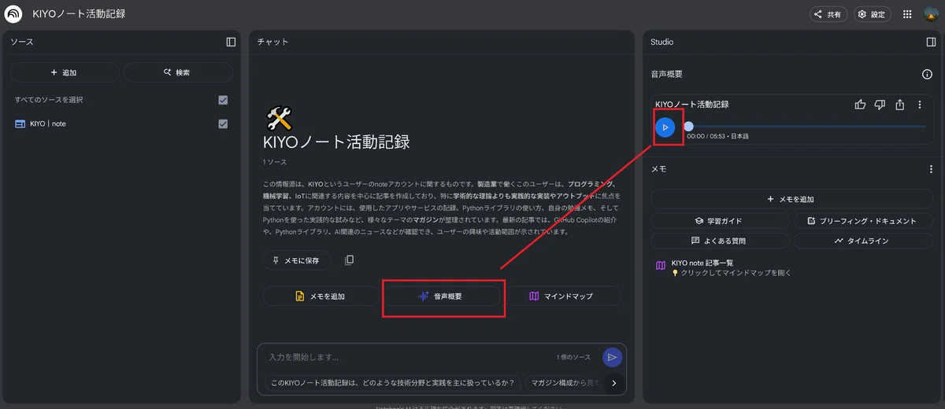Open the Google apps grid icon
This screenshot has height=409, width=945.
point(907,14)
